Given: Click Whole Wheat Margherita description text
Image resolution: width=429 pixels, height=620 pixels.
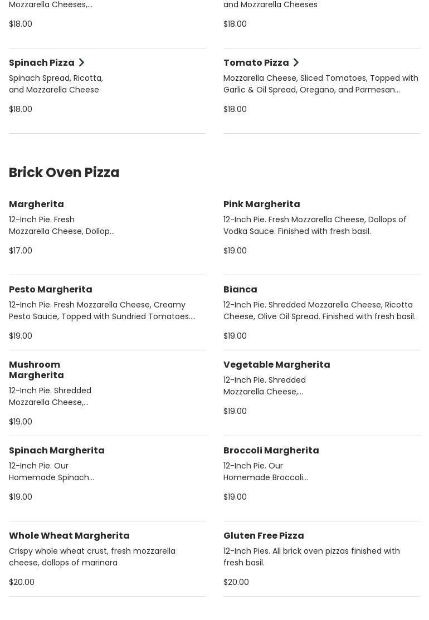Looking at the screenshot, I should (92, 557).
